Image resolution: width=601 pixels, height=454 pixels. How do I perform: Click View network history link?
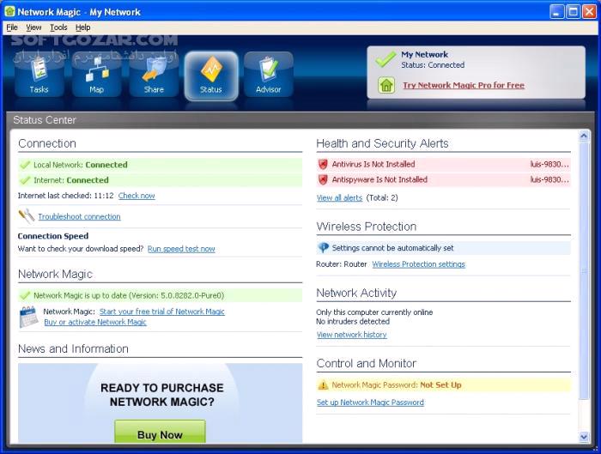point(352,335)
